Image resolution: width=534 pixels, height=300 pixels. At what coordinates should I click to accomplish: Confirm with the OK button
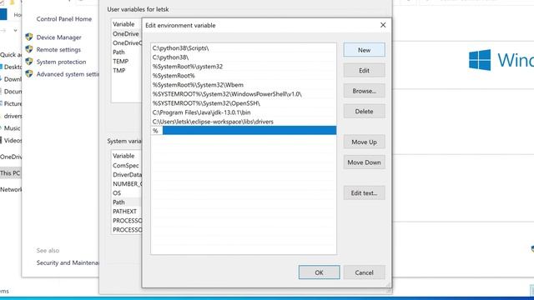(x=319, y=272)
